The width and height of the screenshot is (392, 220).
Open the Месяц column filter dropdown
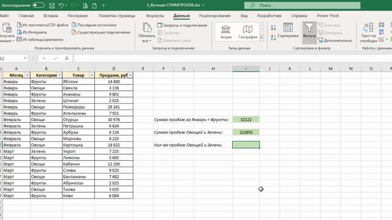click(x=27, y=75)
